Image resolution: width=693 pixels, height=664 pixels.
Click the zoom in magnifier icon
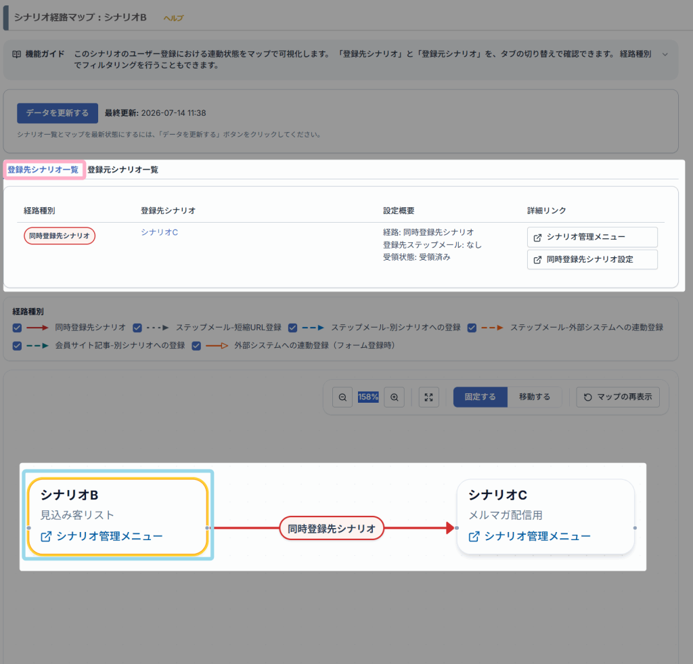pos(395,397)
